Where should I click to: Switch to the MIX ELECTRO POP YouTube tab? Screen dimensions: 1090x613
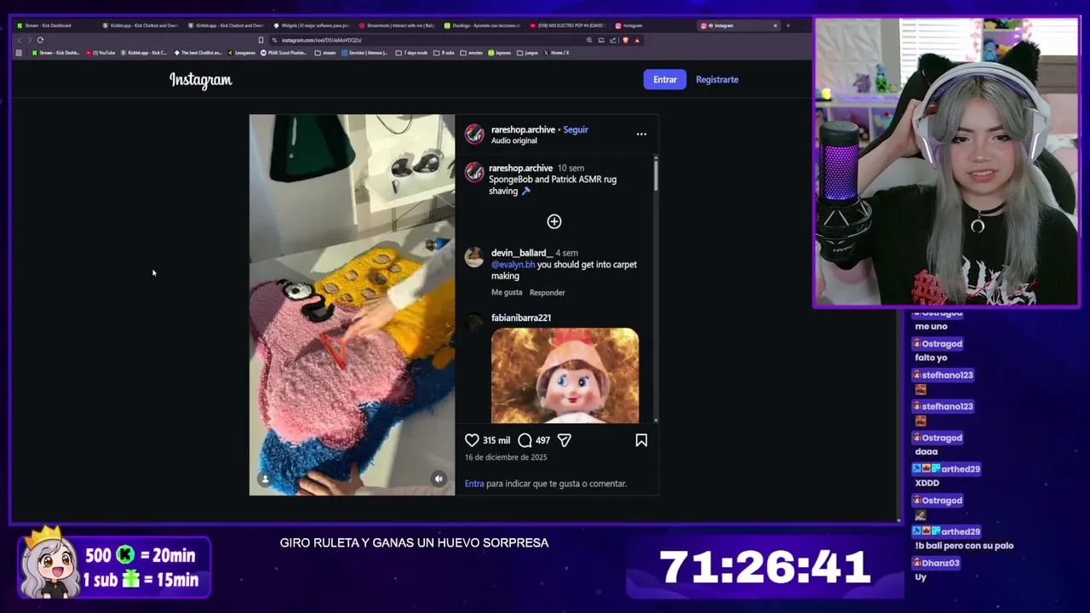pyautogui.click(x=566, y=26)
